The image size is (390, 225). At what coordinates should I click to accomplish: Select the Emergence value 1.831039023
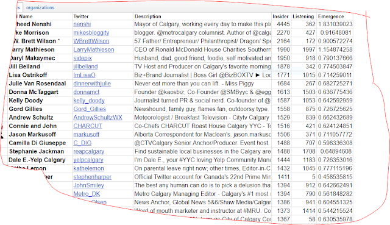335,24
